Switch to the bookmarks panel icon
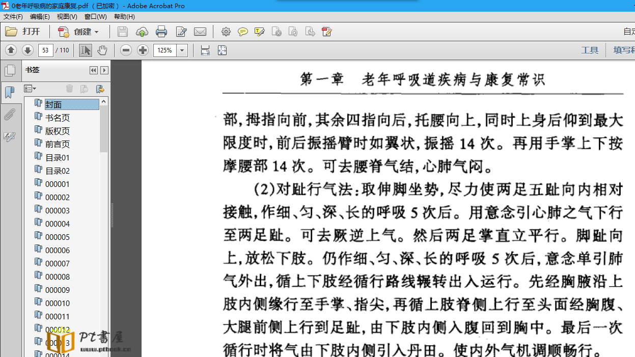Screen dimensions: 635x357 coord(10,92)
